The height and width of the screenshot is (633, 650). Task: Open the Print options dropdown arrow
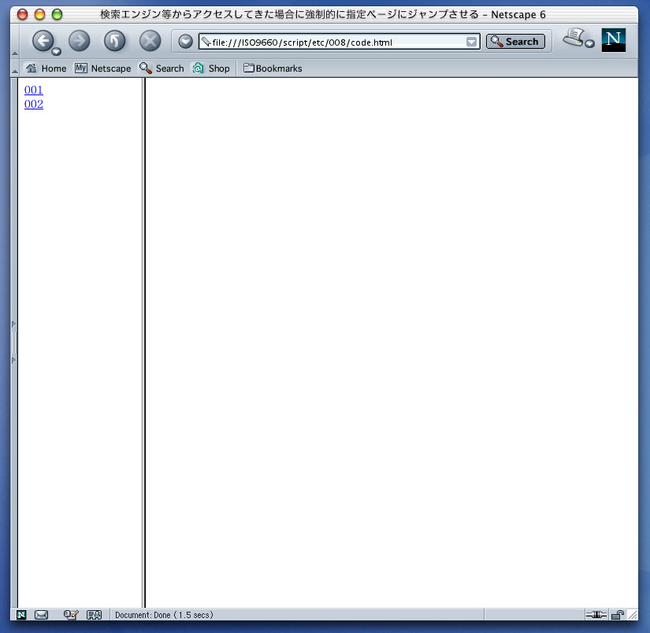click(x=590, y=43)
